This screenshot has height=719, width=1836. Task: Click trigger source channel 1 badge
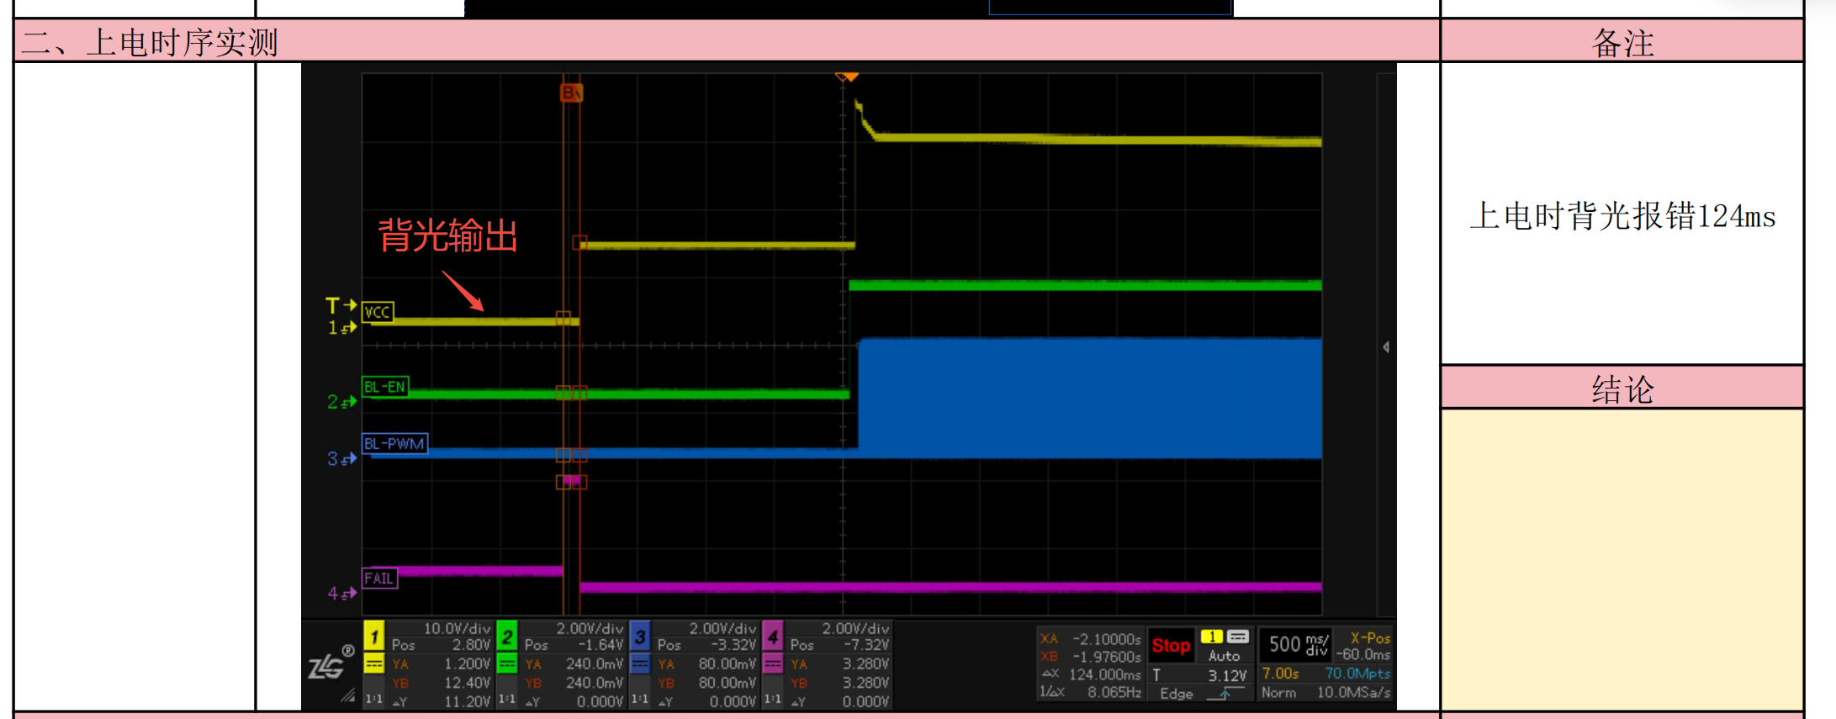tap(1212, 637)
